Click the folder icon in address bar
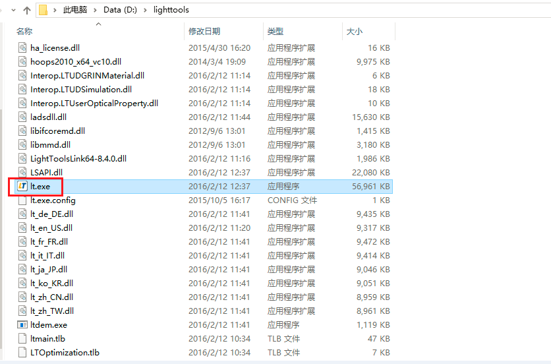Image resolution: width=551 pixels, height=364 pixels. pos(43,10)
